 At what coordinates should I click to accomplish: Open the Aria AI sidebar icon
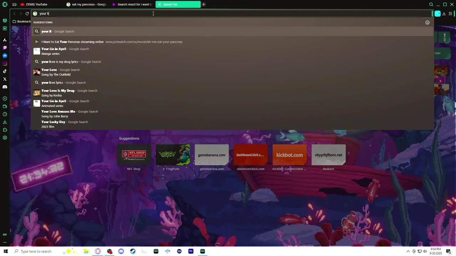pyautogui.click(x=5, y=40)
